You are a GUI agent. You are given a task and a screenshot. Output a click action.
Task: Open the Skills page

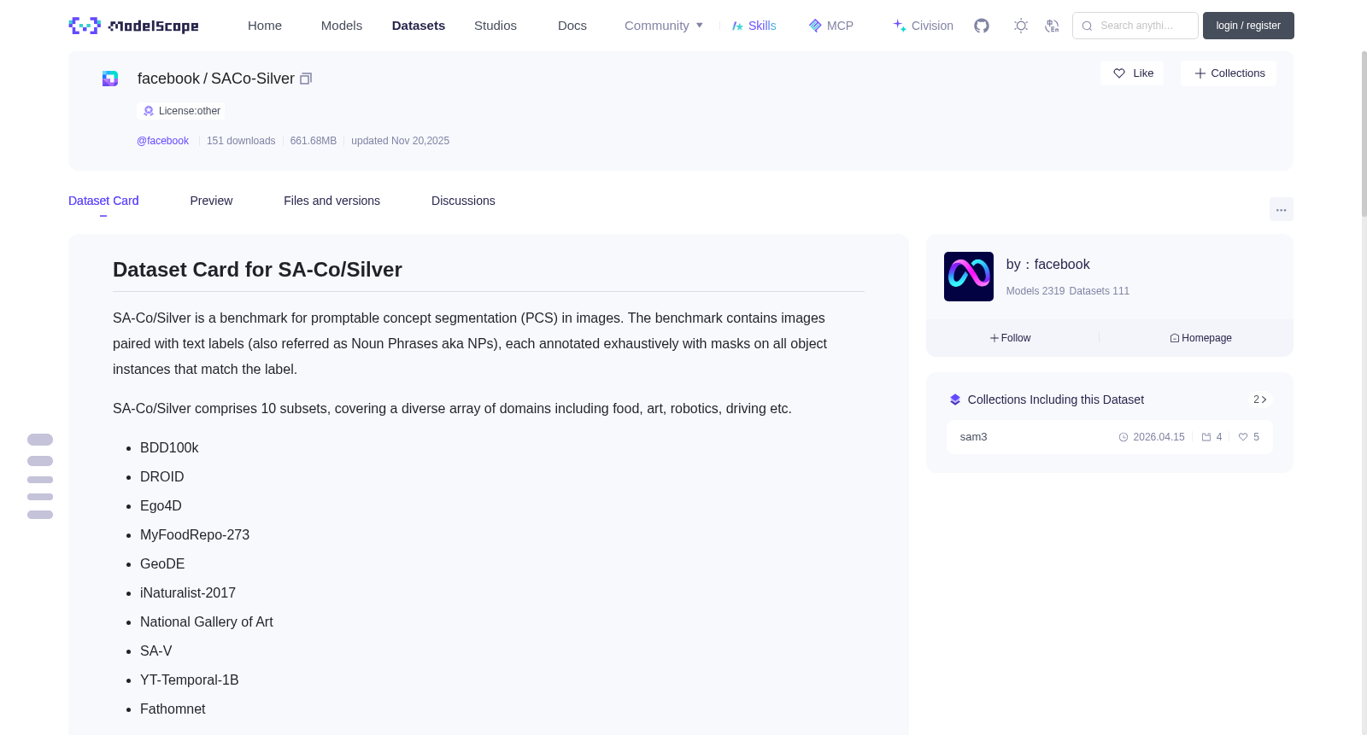pyautogui.click(x=754, y=26)
